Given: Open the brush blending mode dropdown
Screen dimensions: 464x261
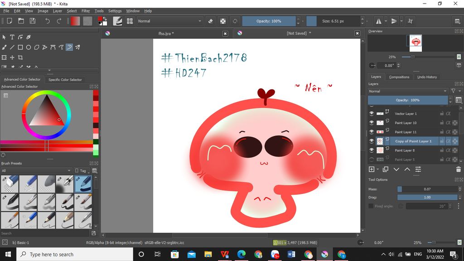Looking at the screenshot, I should click(169, 21).
